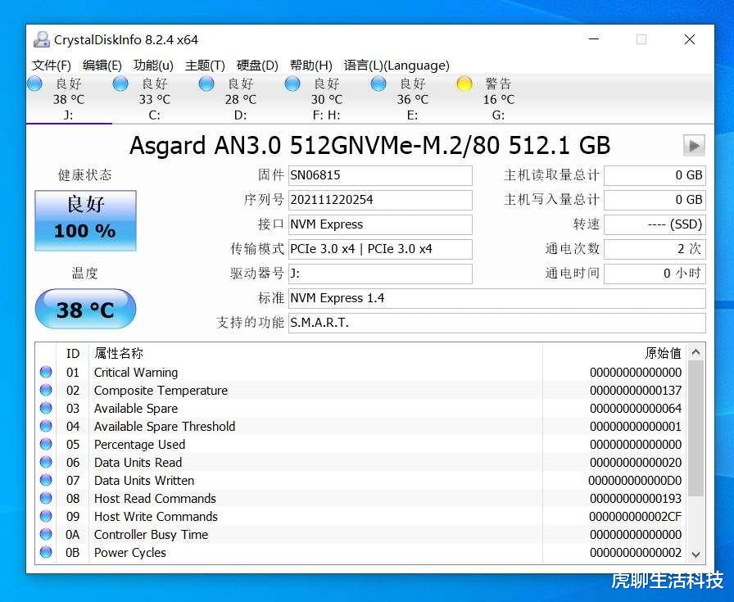
Task: Select the C: drive blue status orb
Action: coord(120,84)
